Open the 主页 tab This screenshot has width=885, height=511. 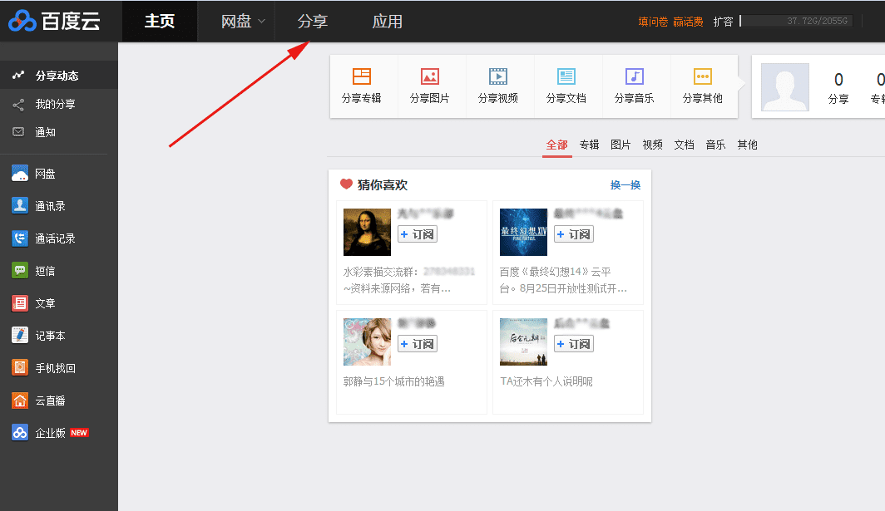tap(160, 22)
